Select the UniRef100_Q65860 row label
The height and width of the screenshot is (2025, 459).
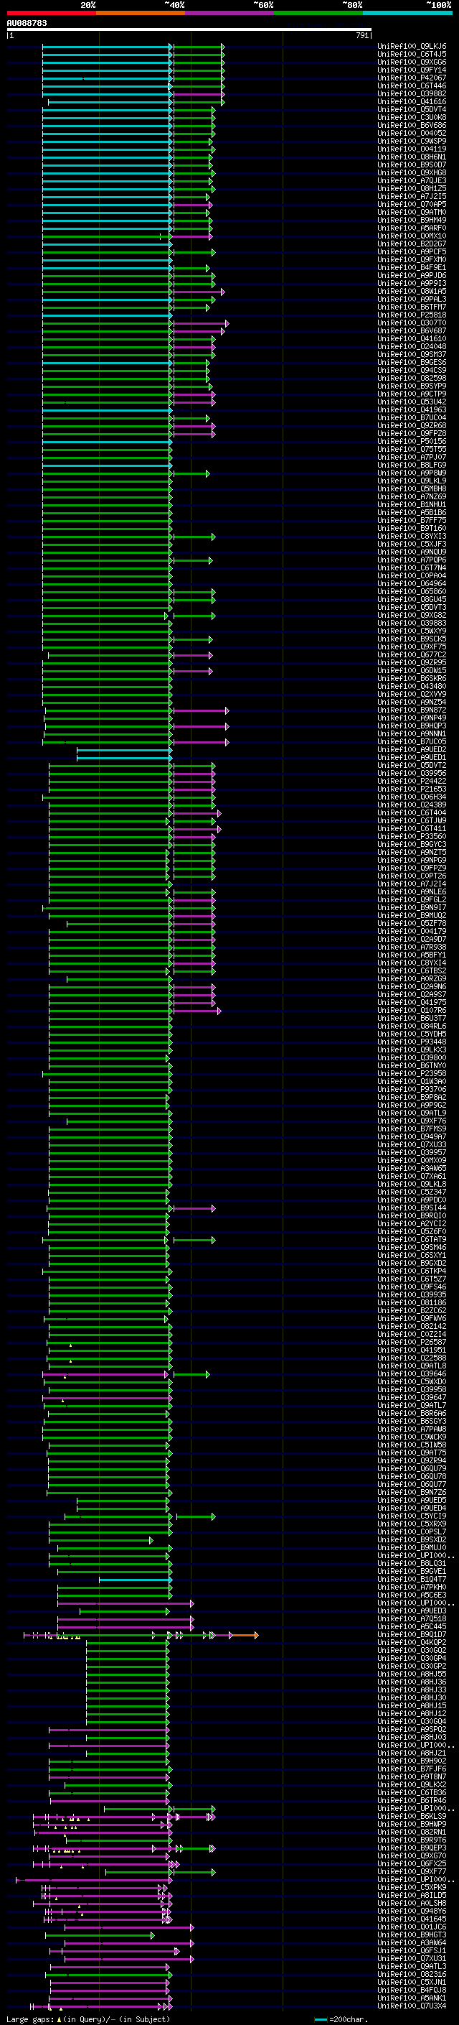(x=412, y=591)
